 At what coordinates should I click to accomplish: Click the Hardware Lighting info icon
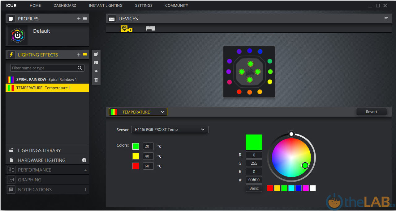(x=84, y=160)
